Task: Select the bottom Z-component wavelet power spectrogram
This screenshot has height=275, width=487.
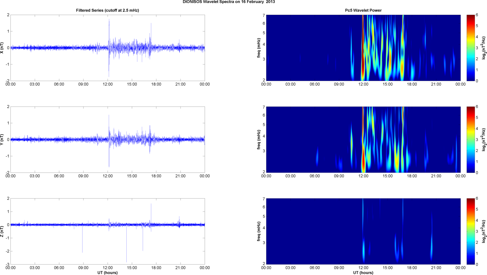Action: click(x=363, y=231)
